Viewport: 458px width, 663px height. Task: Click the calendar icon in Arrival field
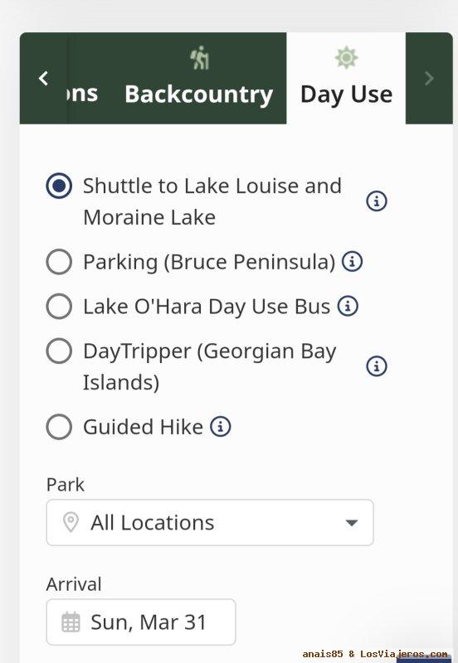coord(71,622)
